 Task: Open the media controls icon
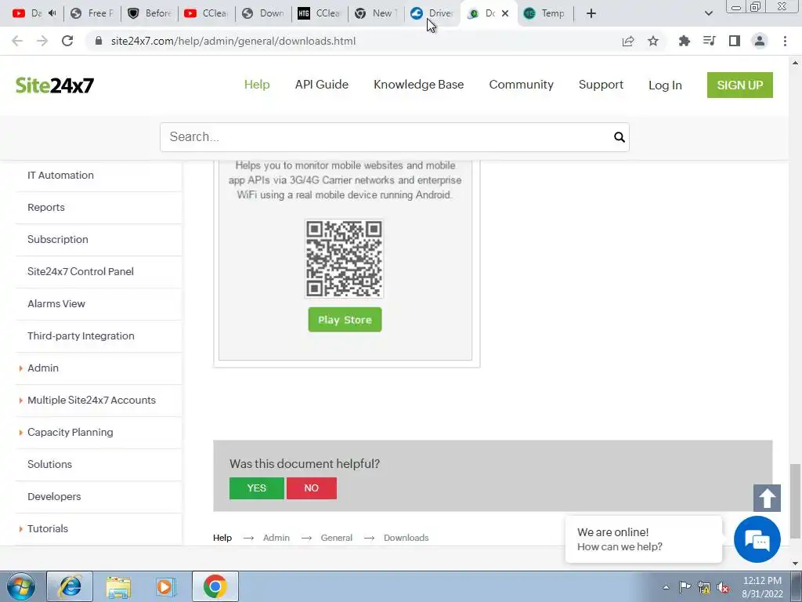710,41
